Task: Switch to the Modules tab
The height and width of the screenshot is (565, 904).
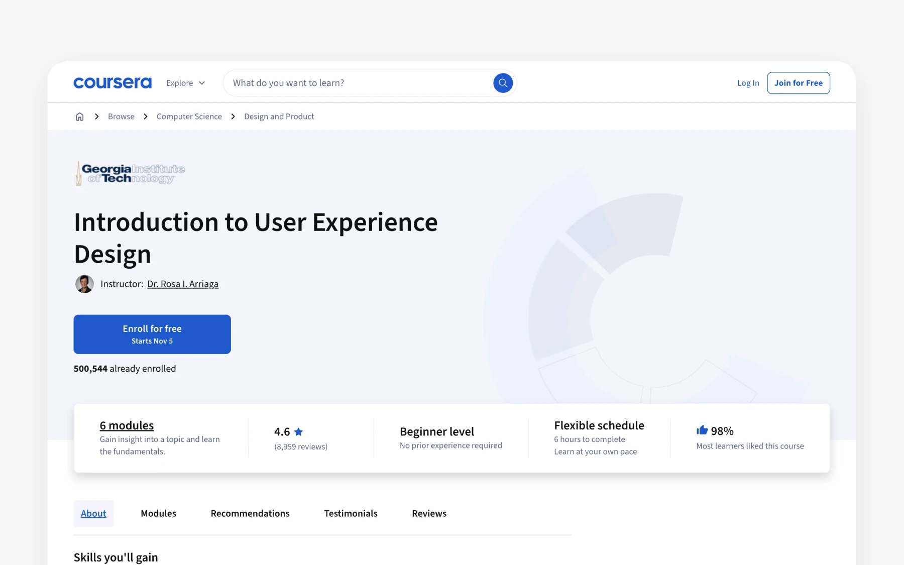Action: (x=158, y=513)
